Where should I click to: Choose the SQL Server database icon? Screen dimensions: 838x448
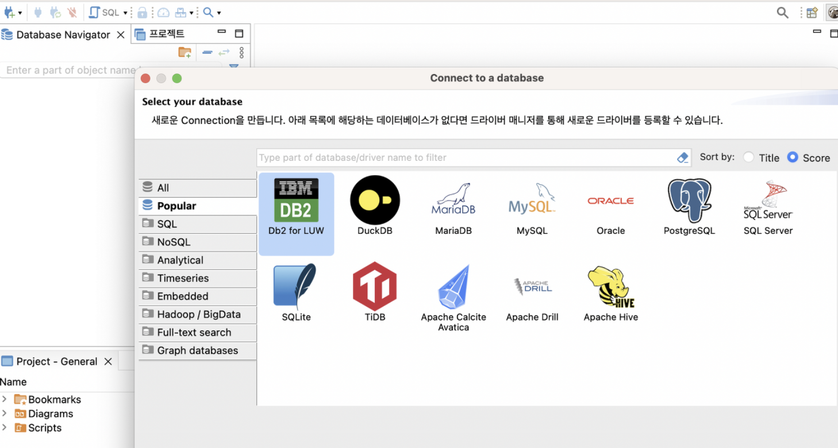768,200
